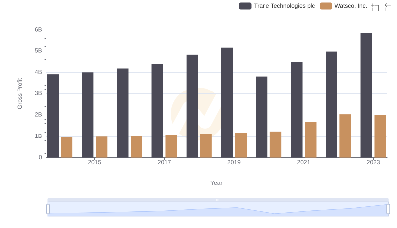Click the 2021 Watsco orange bar
This screenshot has width=397, height=228.
click(311, 139)
